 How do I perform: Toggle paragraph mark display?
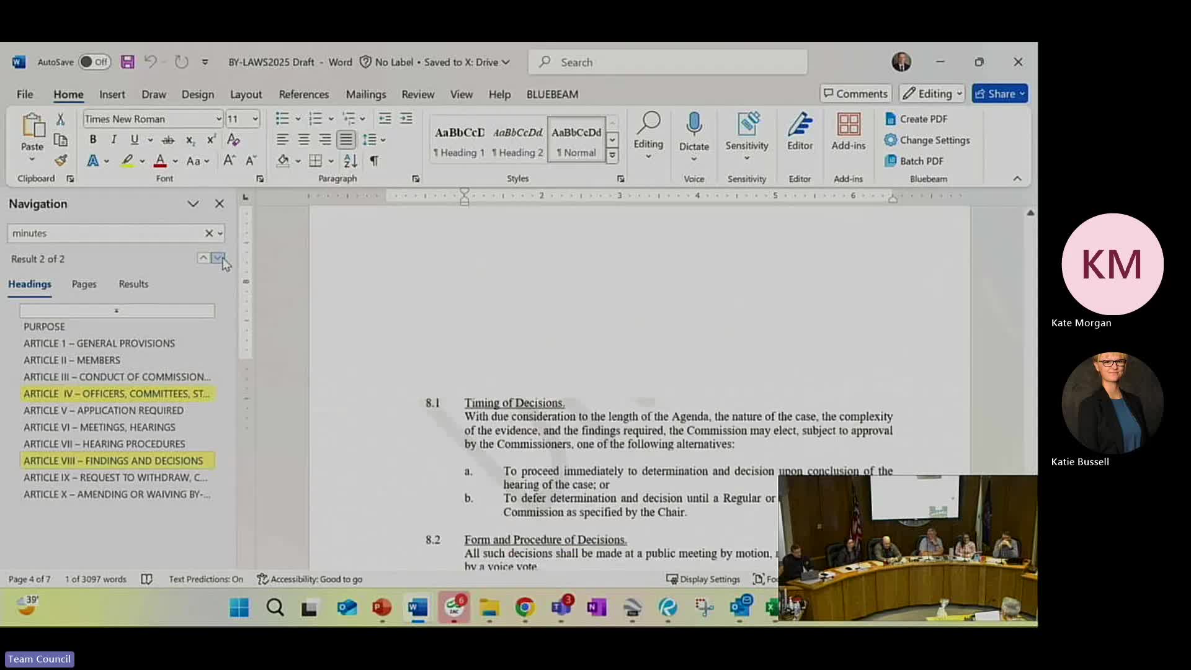[x=374, y=161]
